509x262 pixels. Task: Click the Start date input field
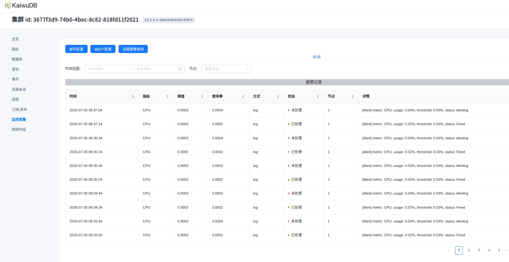pyautogui.click(x=108, y=69)
